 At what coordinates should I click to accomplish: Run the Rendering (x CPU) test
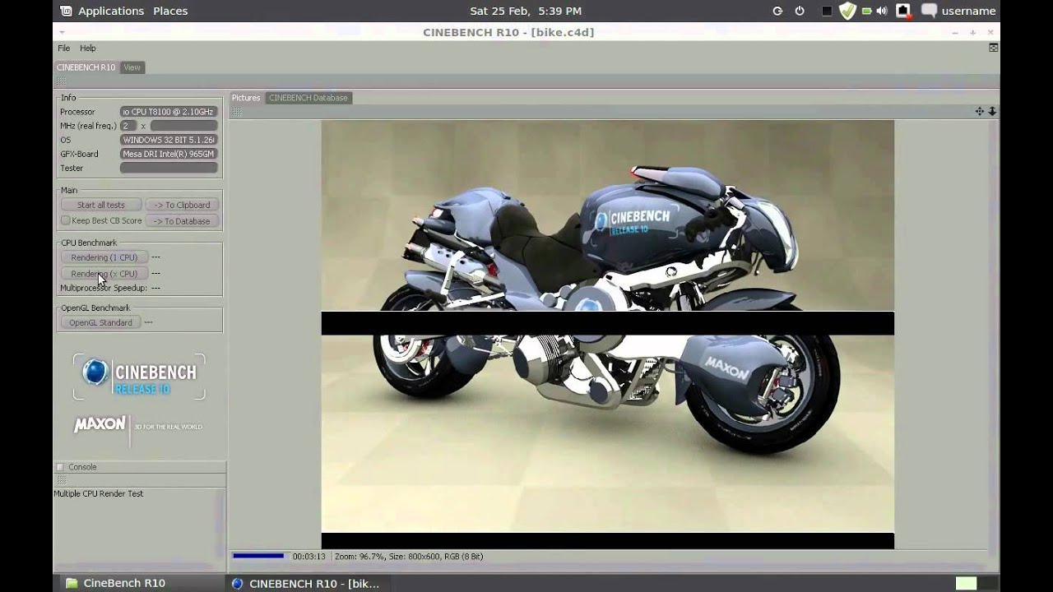click(x=104, y=274)
